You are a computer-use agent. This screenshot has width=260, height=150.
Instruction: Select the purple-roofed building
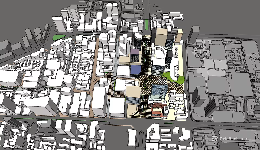[x=135, y=55]
